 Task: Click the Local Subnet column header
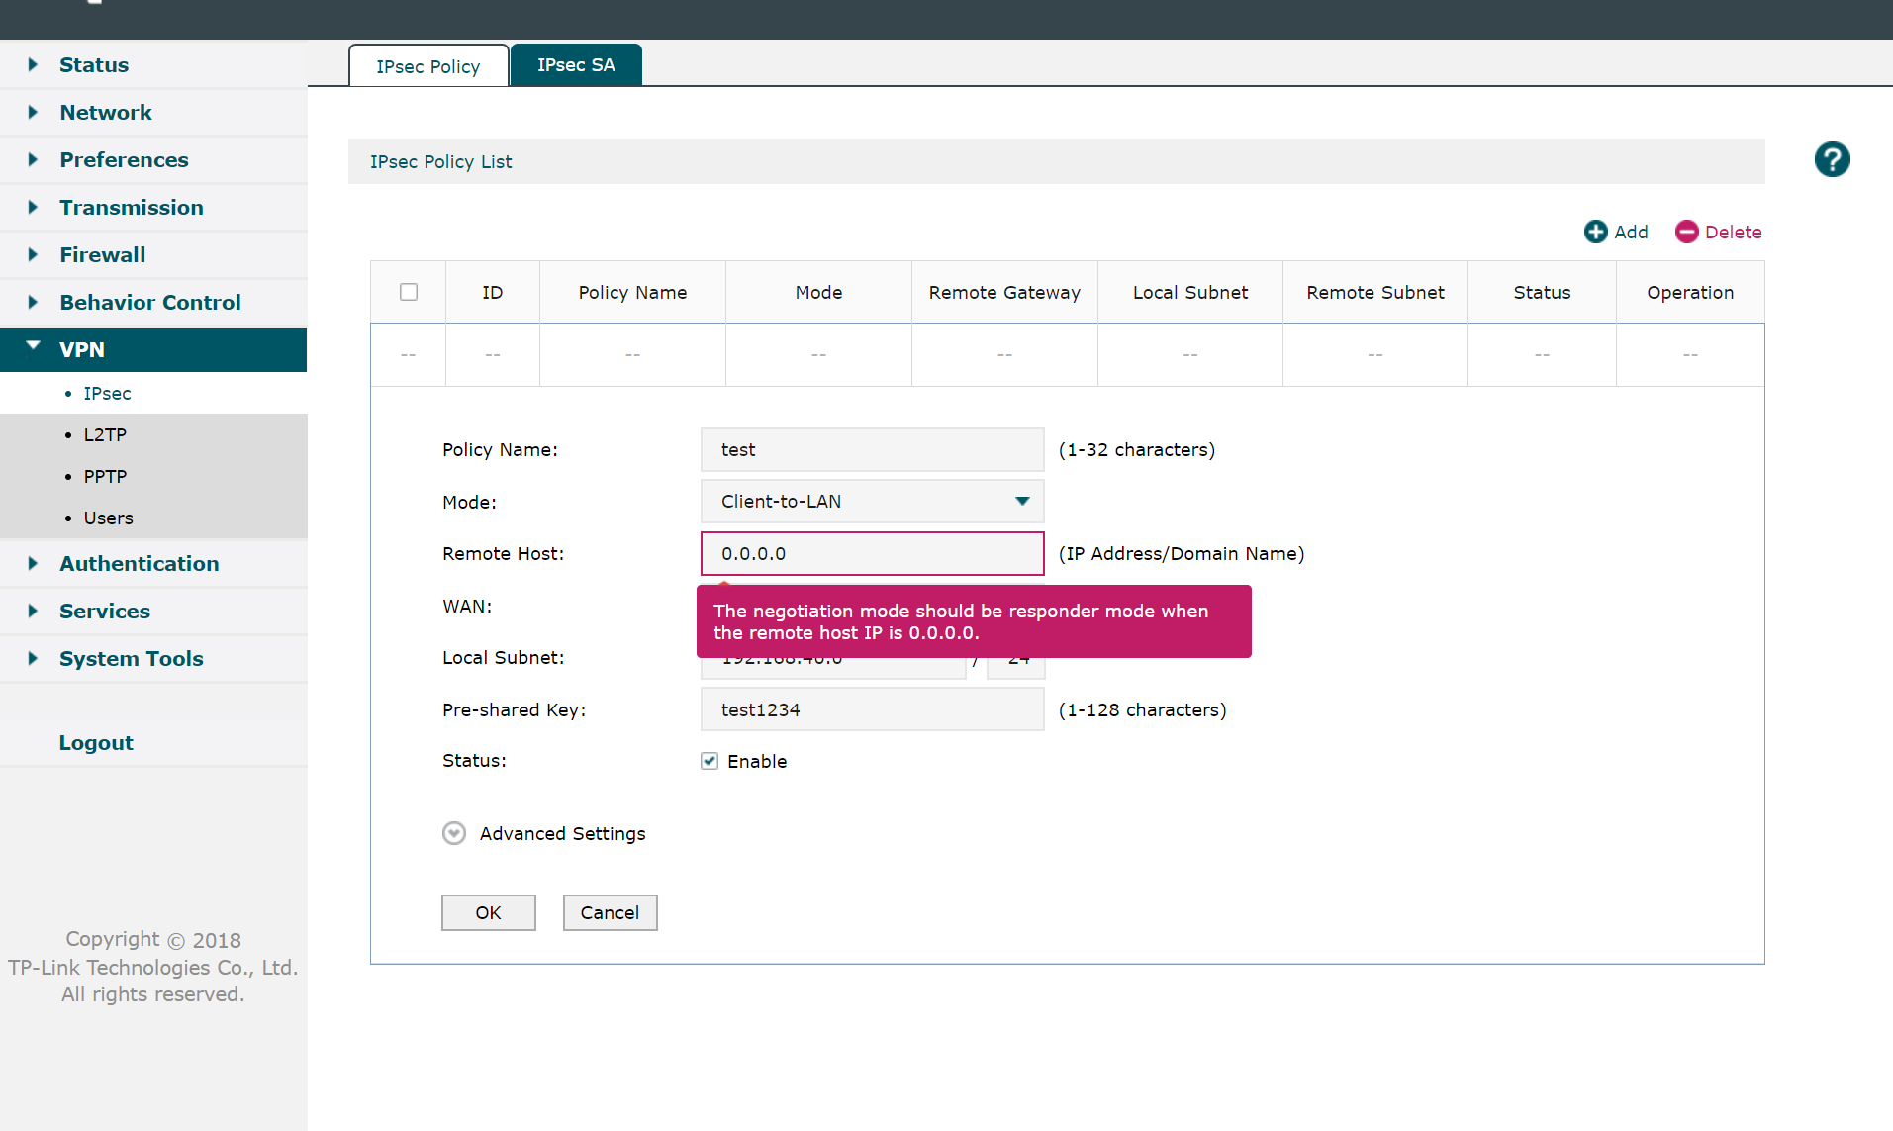pos(1190,292)
